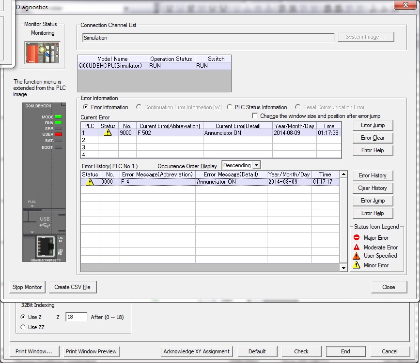Click the Stop Monitor button

coord(27,287)
